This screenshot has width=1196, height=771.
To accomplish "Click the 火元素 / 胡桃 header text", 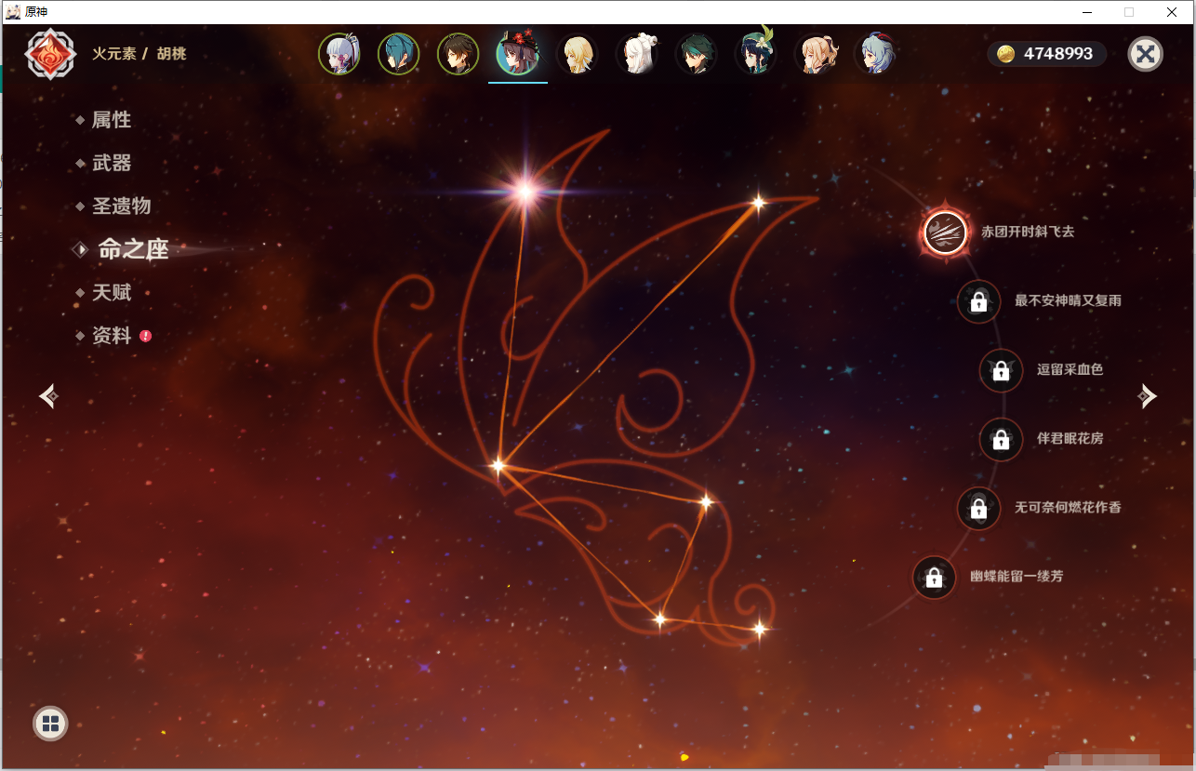I will pyautogui.click(x=139, y=54).
